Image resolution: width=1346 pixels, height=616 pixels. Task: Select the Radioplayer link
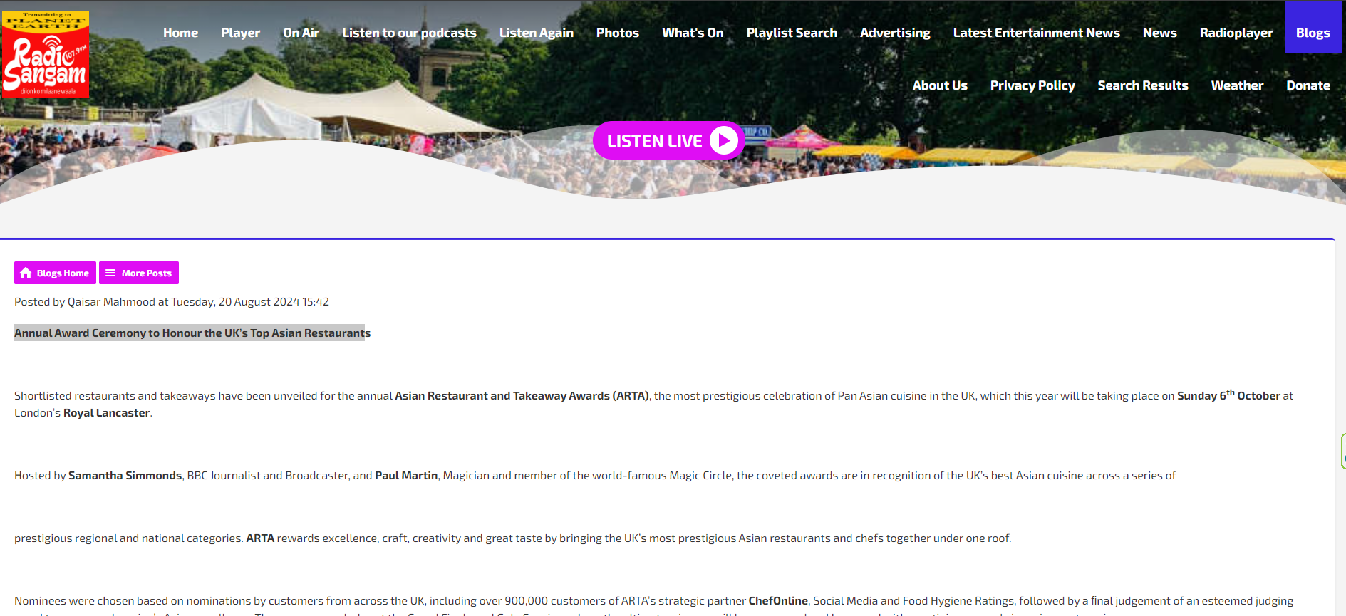pos(1236,33)
